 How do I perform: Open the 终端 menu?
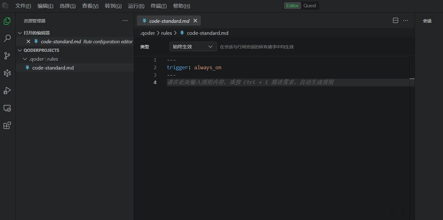pyautogui.click(x=159, y=5)
